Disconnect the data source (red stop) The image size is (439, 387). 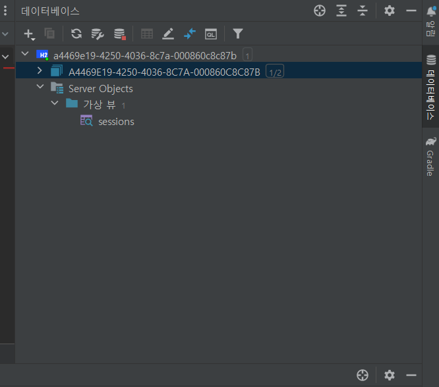tap(120, 34)
